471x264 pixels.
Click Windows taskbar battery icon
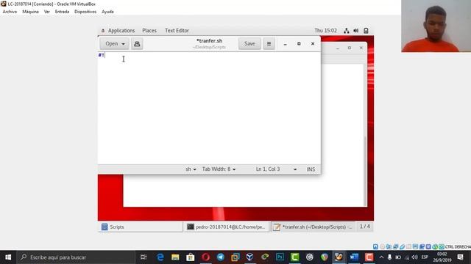pos(398,257)
